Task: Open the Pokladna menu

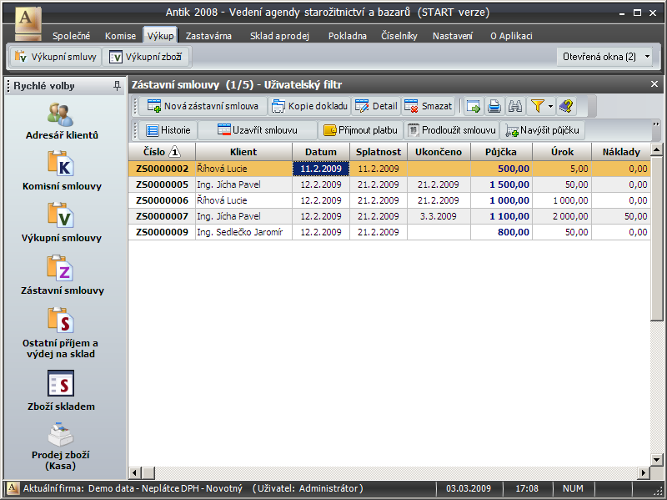Action: click(x=347, y=36)
